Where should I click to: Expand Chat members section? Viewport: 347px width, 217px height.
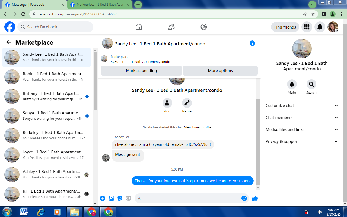click(x=302, y=118)
